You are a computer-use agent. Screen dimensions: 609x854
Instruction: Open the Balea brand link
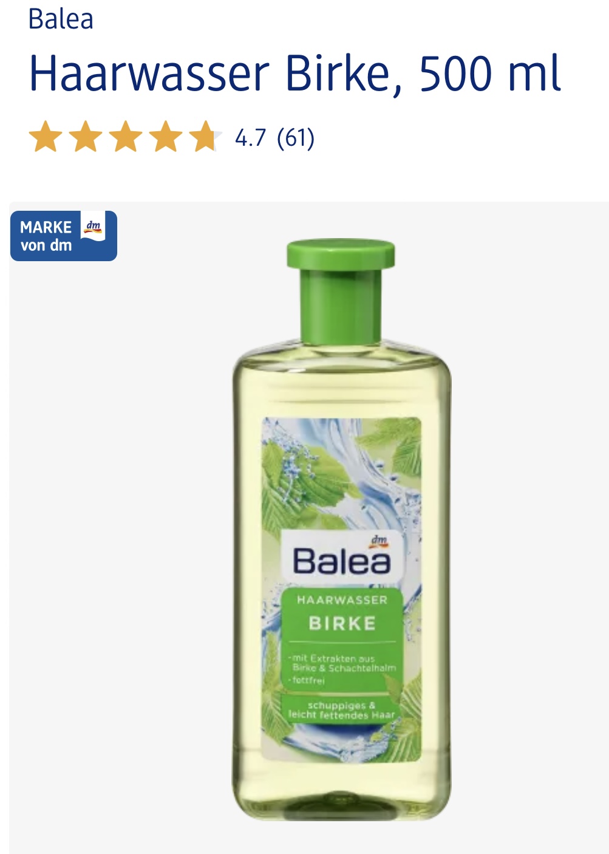[x=61, y=19]
